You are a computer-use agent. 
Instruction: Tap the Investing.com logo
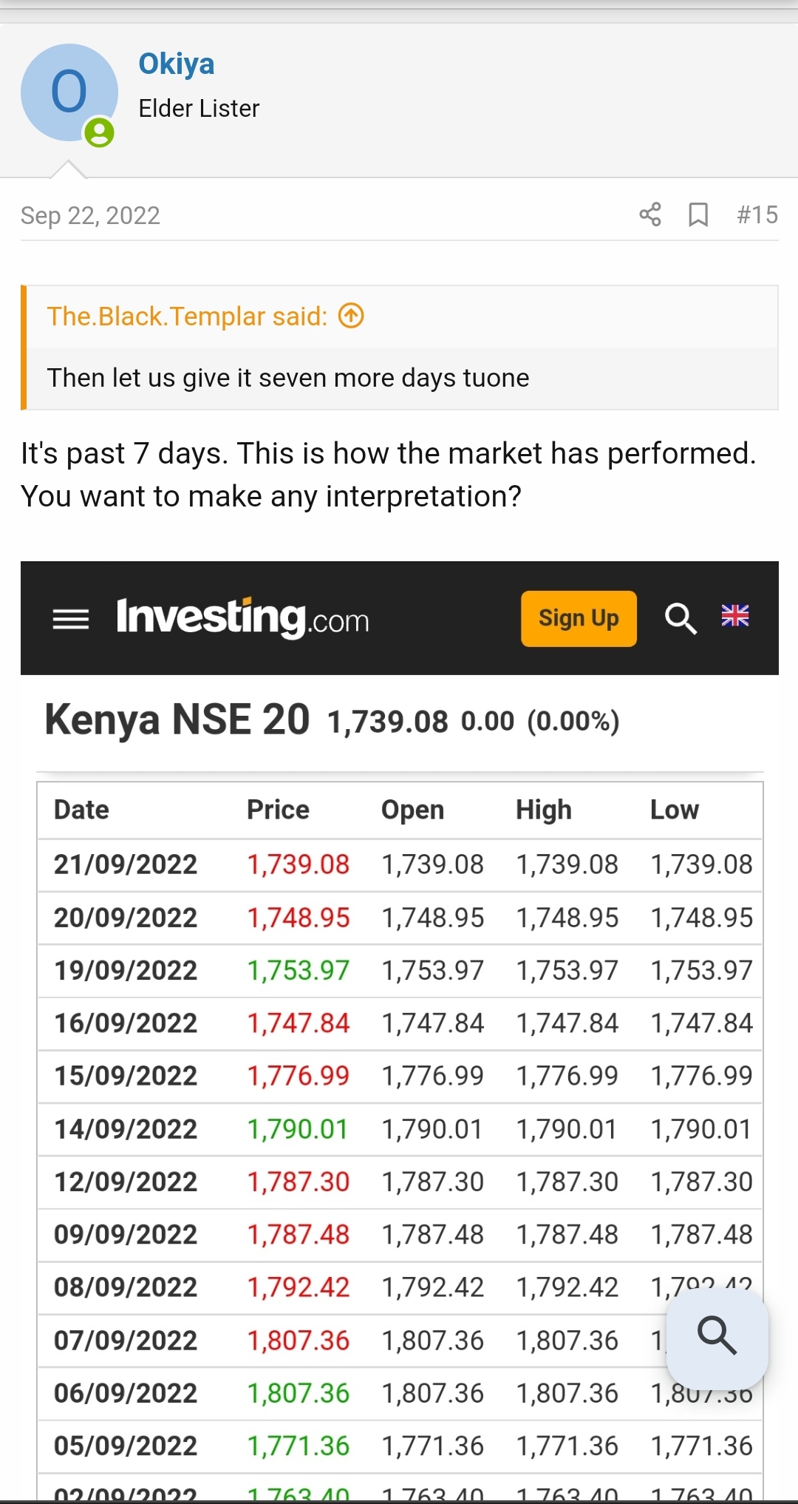(x=242, y=618)
